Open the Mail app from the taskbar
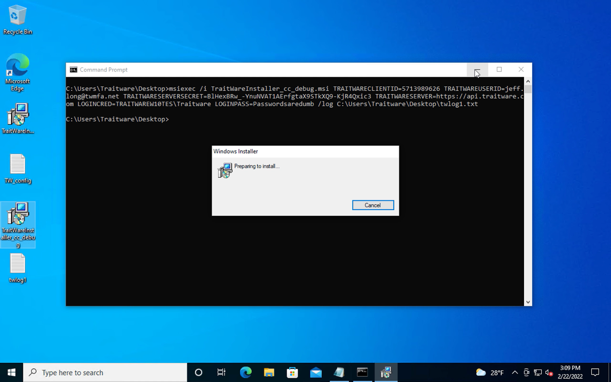 tap(316, 372)
